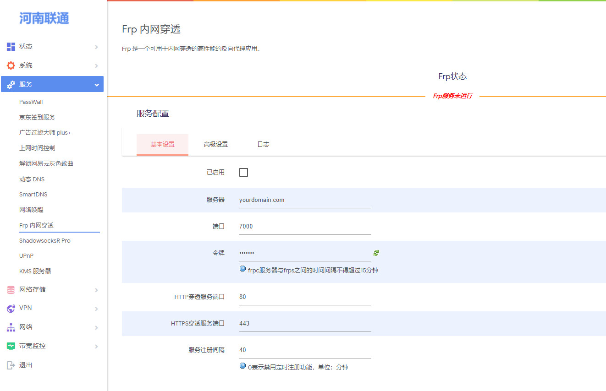Open PassWall in the sidebar
Screen dimensions: 606x391
(x=31, y=102)
